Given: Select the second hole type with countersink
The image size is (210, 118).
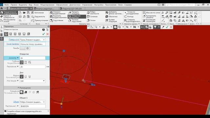Looking at the screenshot, I should coord(10,34).
